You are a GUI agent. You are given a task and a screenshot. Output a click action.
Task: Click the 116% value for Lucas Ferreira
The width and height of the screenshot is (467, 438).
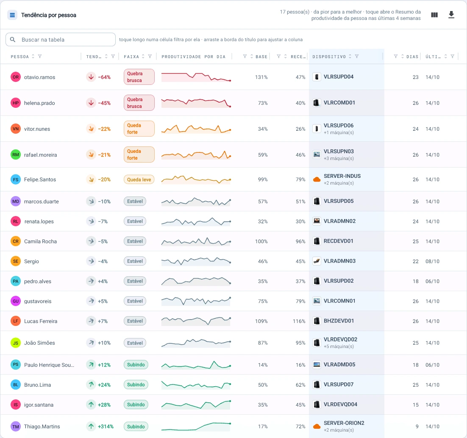[299, 321]
